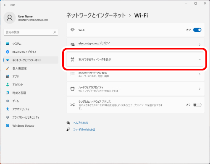This screenshot has width=210, height=164.
Task: Open the フィードバックの送信 link
Action: pos(84,130)
